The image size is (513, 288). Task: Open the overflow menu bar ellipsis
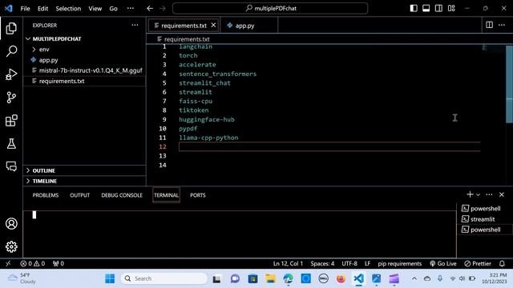pyautogui.click(x=130, y=9)
